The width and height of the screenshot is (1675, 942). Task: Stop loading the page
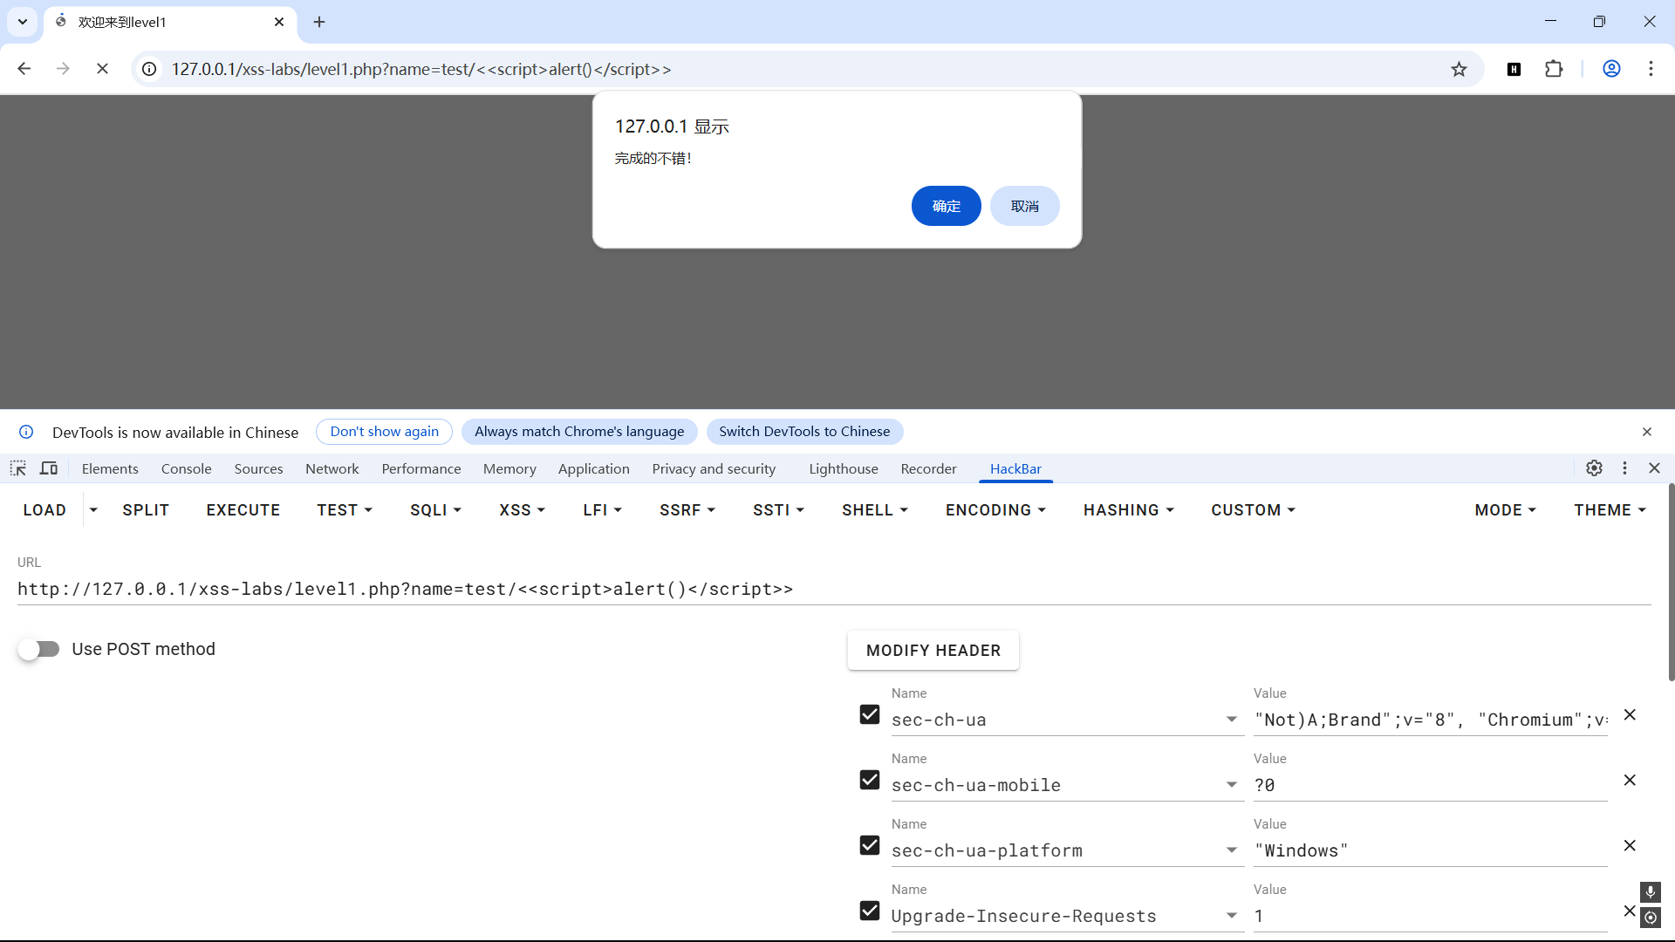point(102,69)
